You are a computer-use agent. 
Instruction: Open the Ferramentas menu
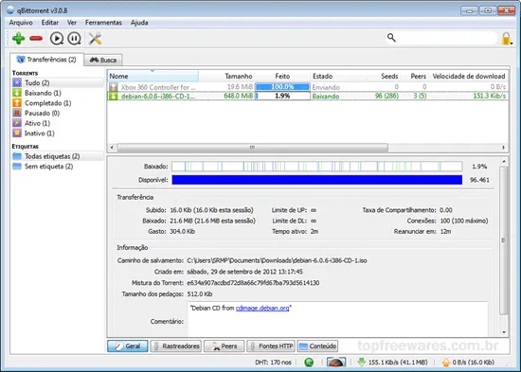pos(103,23)
